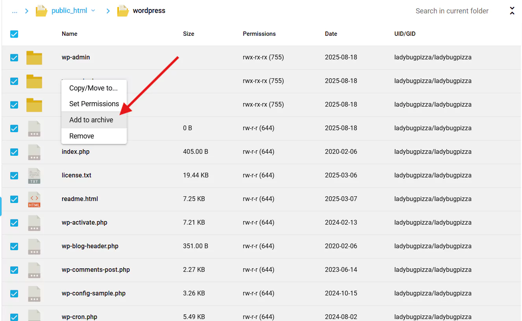Click wp-admin's rwx-rx-rx (755) permissions cell
Screen dimensions: 522x321
(263, 57)
